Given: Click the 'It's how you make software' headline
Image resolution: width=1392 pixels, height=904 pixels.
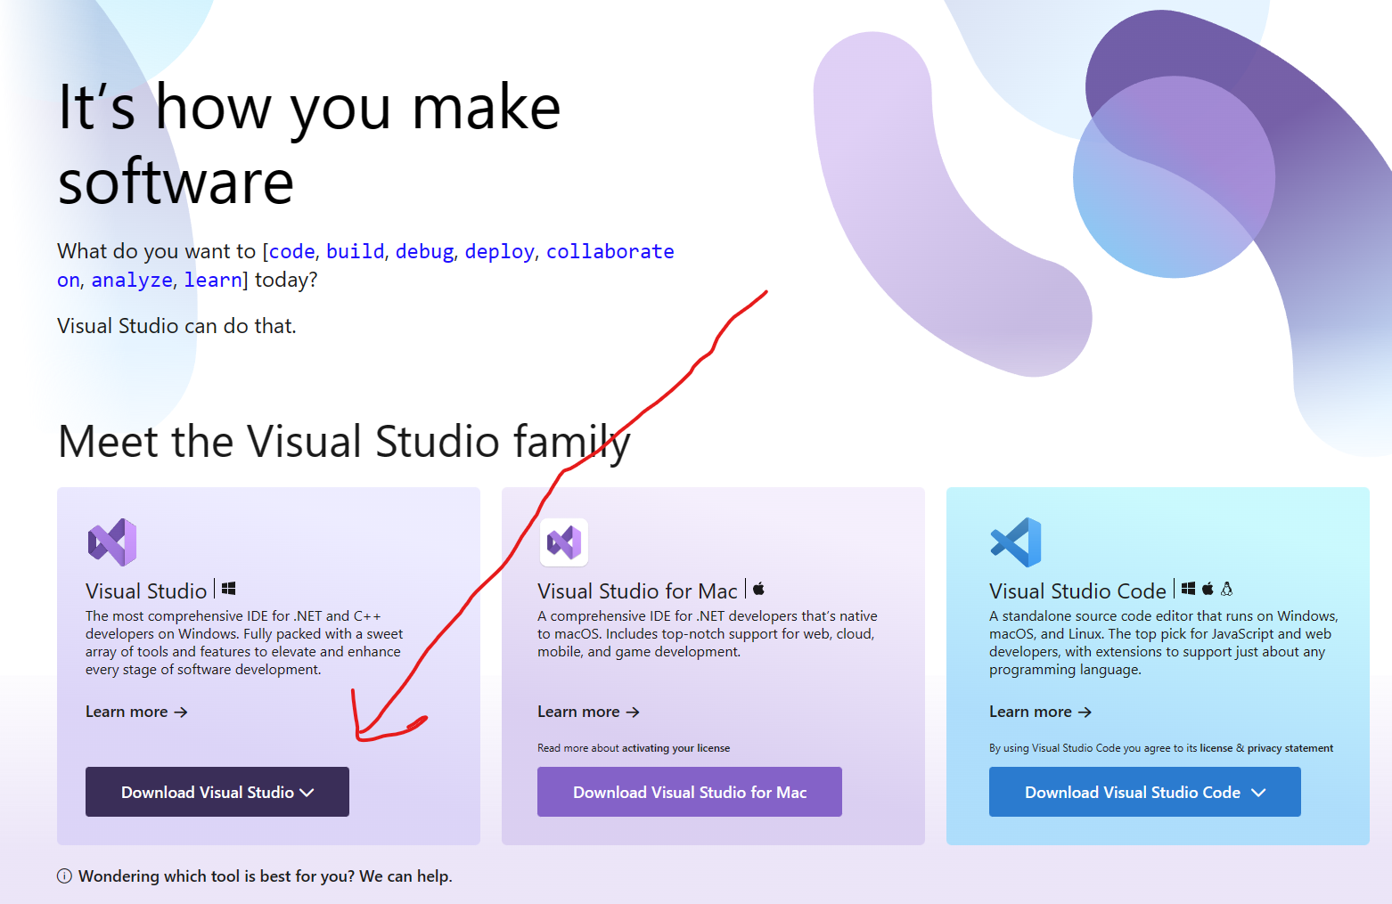Looking at the screenshot, I should tap(309, 143).
